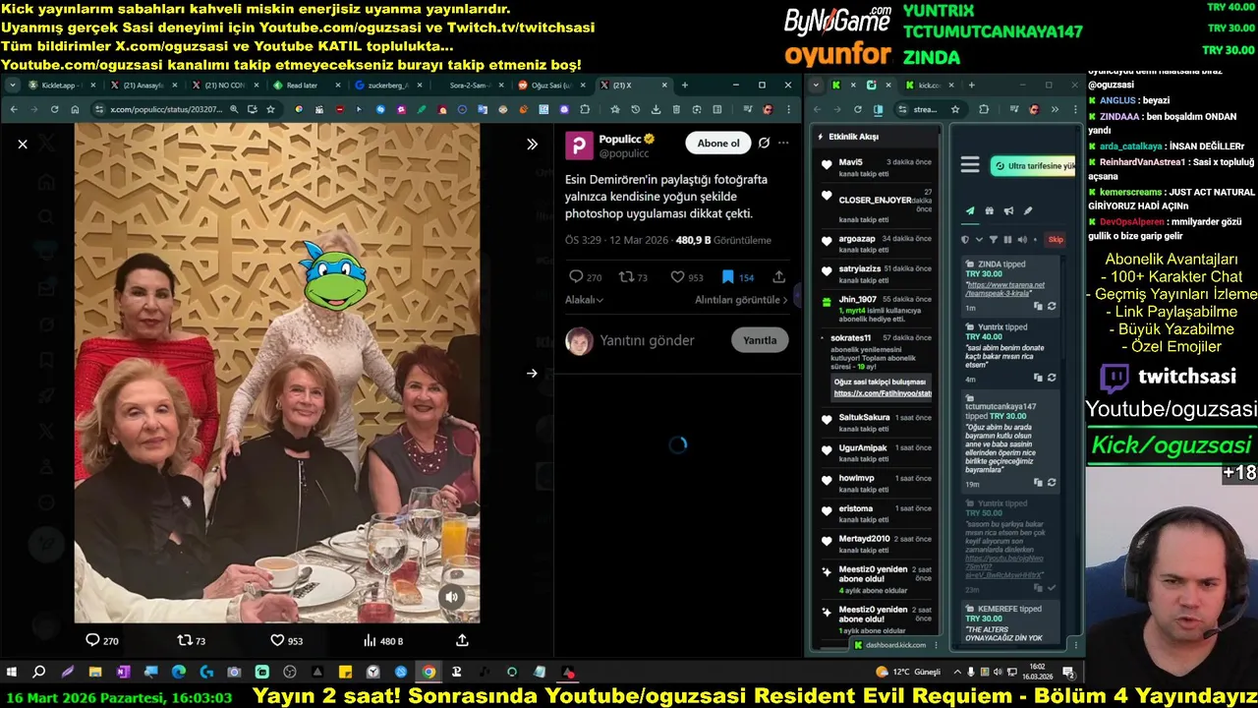The image size is (1258, 708).
Task: Retweet icon in tweet panel (73)
Action: 633,277
